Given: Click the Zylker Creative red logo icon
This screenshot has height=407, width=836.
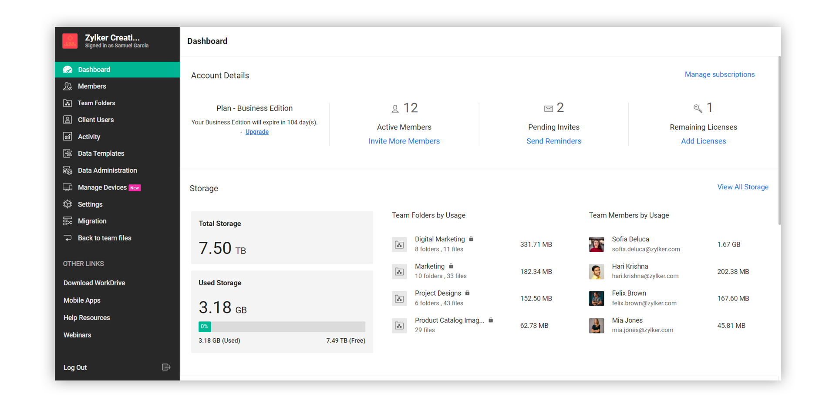Looking at the screenshot, I should point(70,41).
